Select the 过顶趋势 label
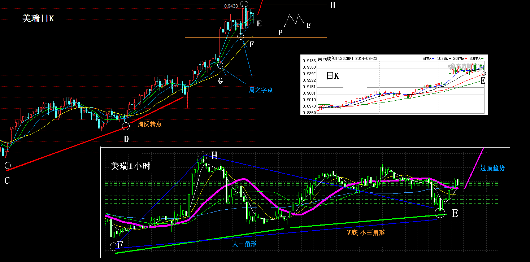530x262 pixels. pos(492,168)
